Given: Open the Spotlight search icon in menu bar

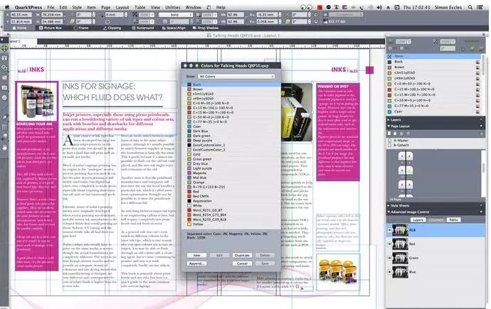Looking at the screenshot, I should (x=470, y=7).
